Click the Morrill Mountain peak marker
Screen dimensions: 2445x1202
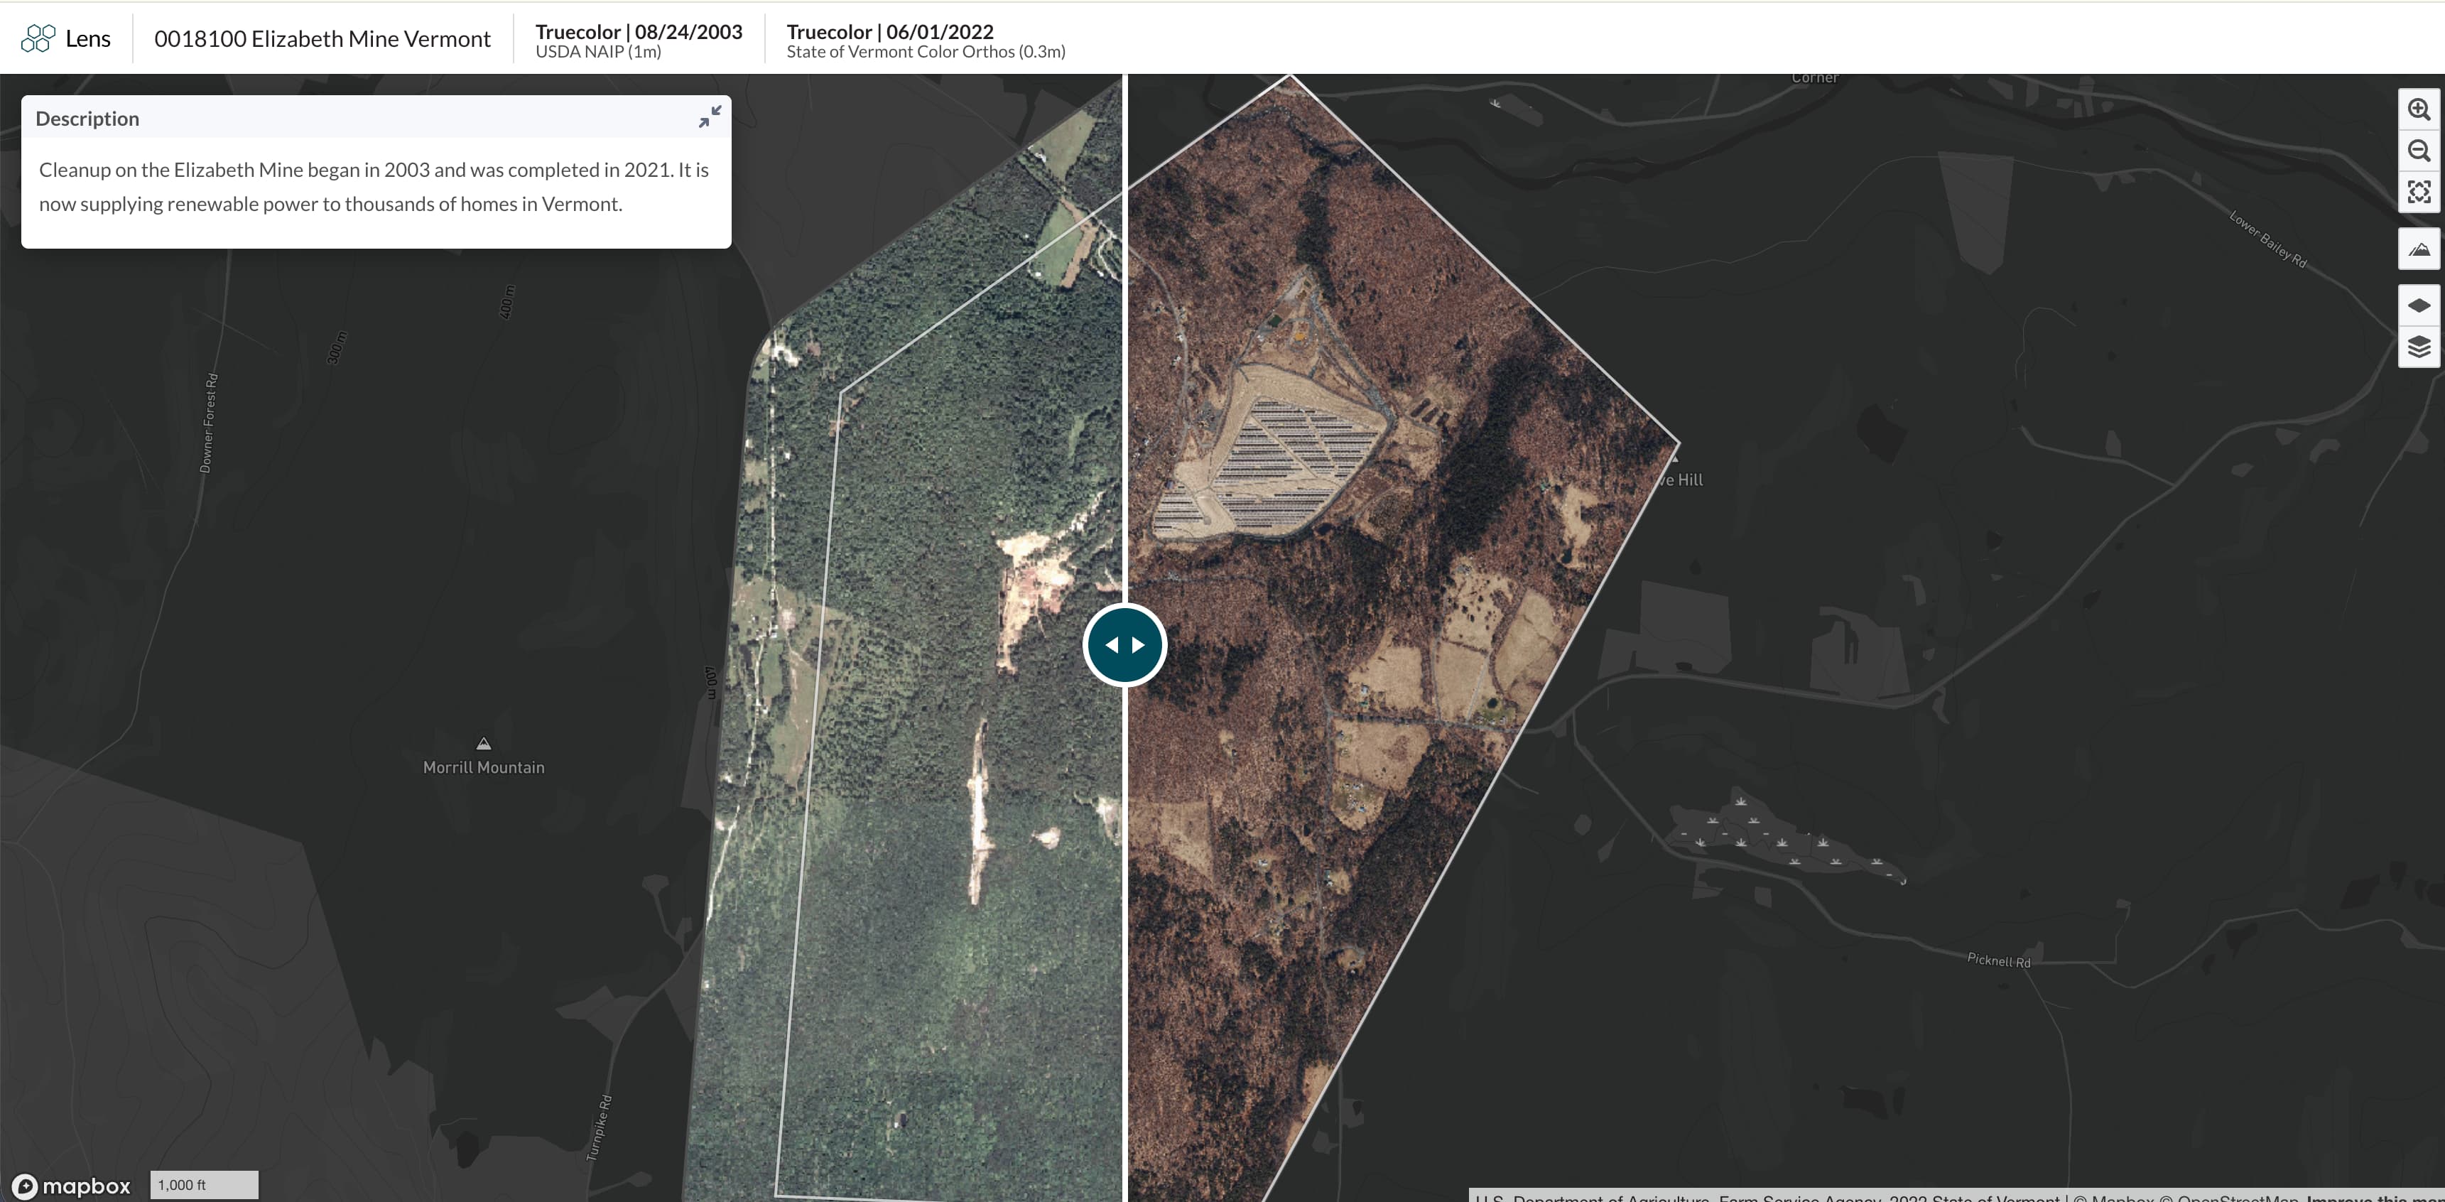pos(483,743)
